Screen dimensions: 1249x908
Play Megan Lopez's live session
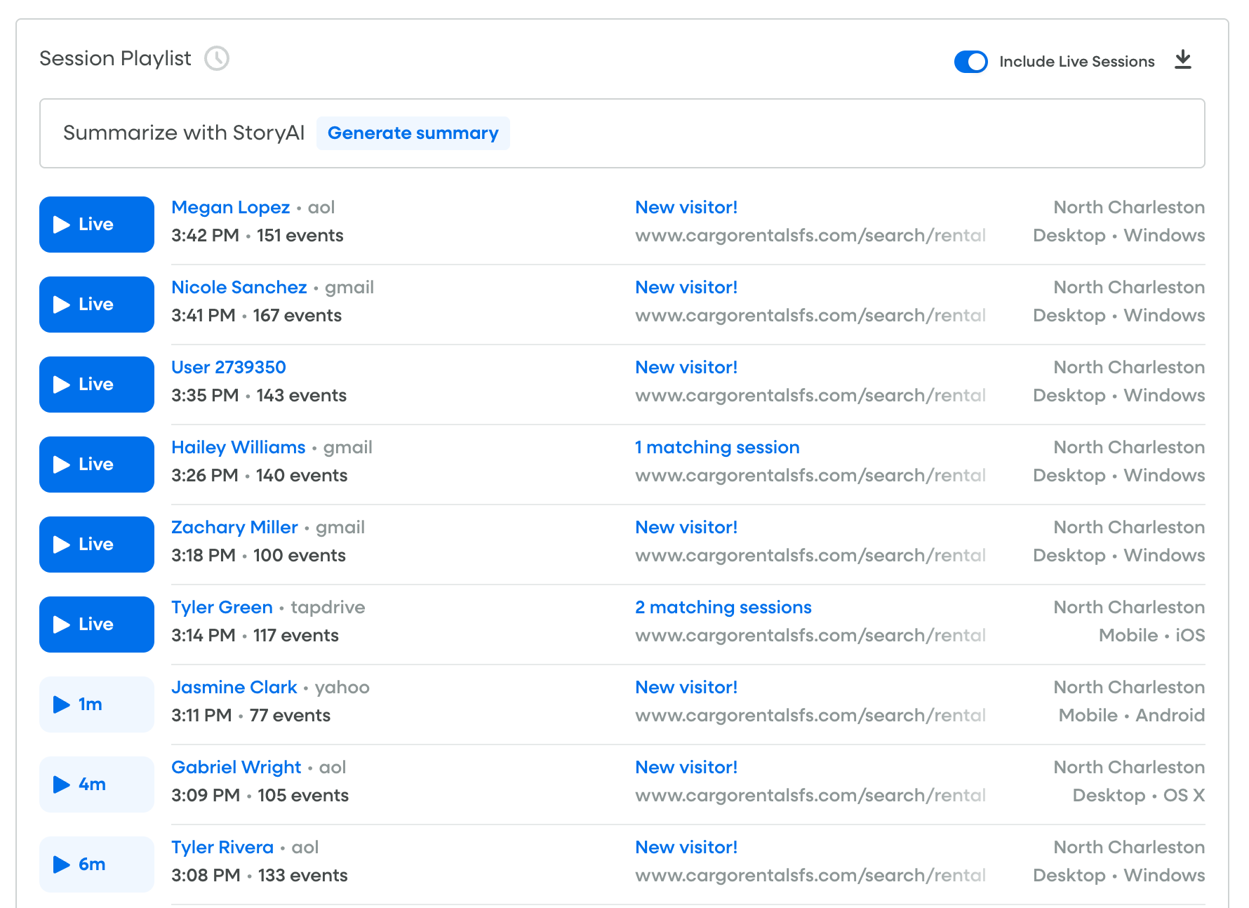97,225
